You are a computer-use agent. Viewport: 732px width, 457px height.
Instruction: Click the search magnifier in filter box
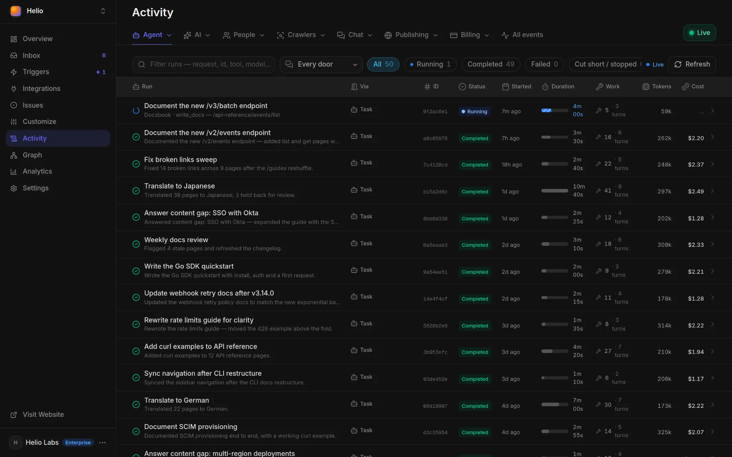142,65
